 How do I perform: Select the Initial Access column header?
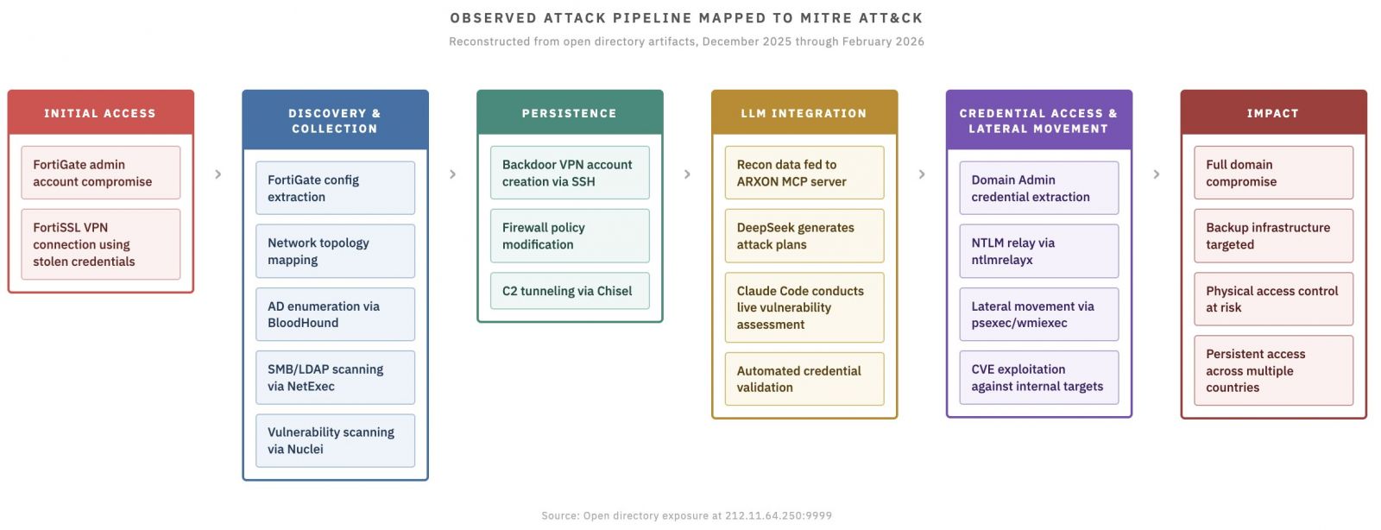[x=100, y=113]
